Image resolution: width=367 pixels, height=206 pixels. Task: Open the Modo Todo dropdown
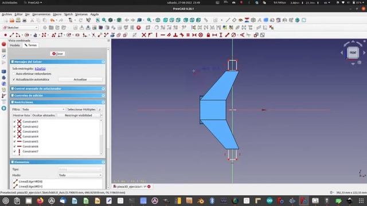point(80,175)
